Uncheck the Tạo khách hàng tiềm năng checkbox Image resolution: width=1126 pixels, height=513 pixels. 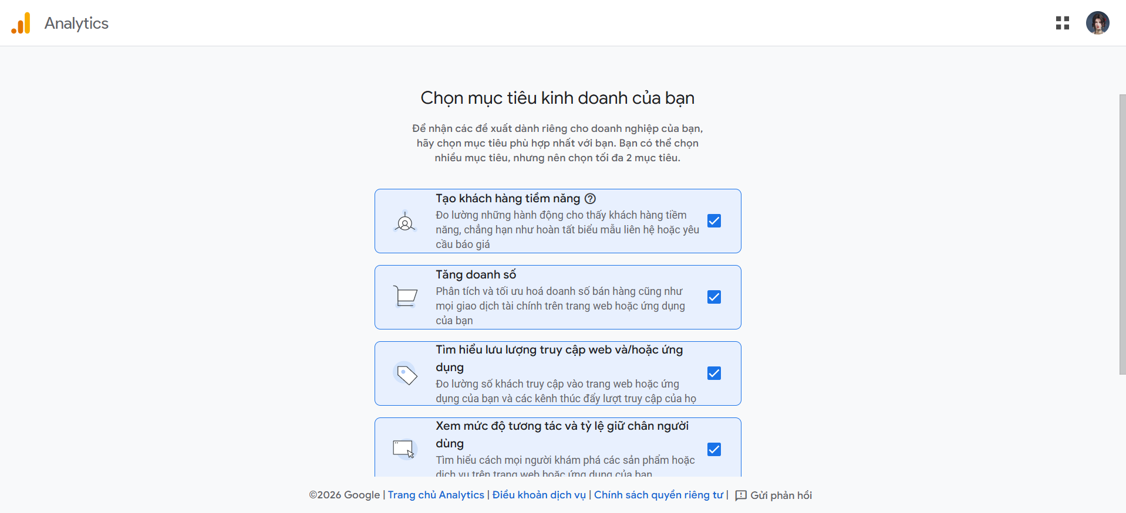[x=714, y=221]
